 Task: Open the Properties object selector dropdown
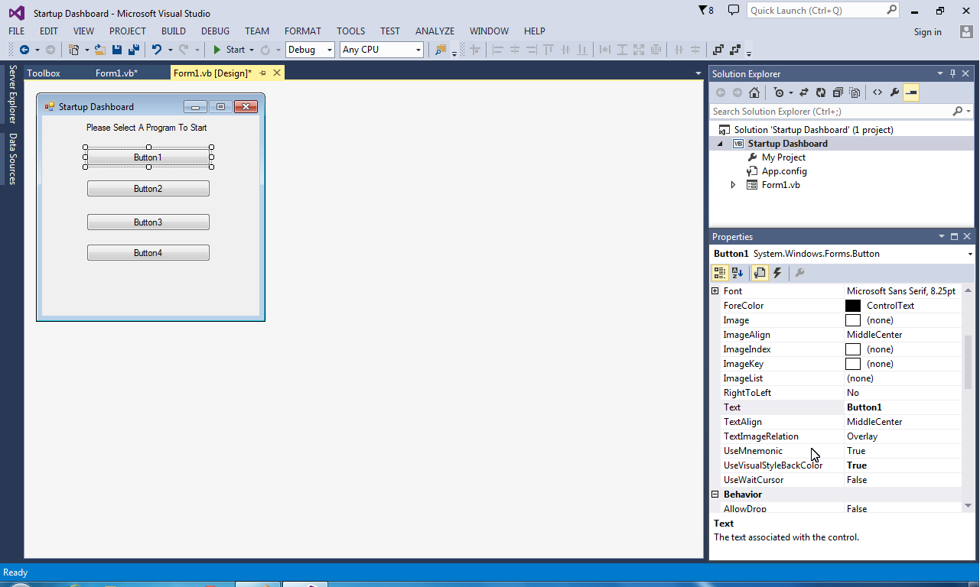tap(970, 254)
